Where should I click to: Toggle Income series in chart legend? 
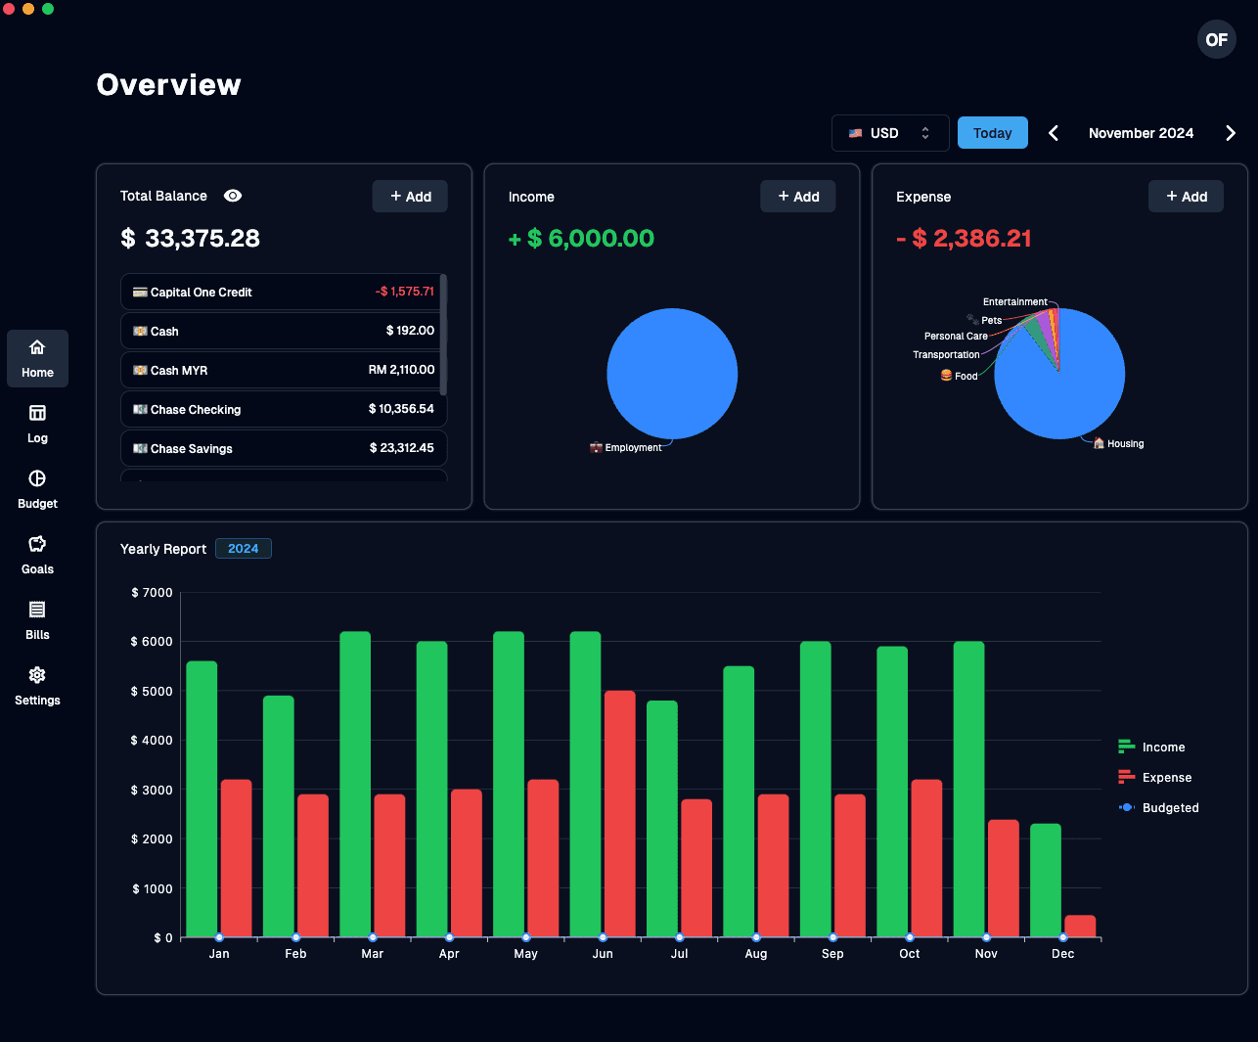click(1151, 748)
